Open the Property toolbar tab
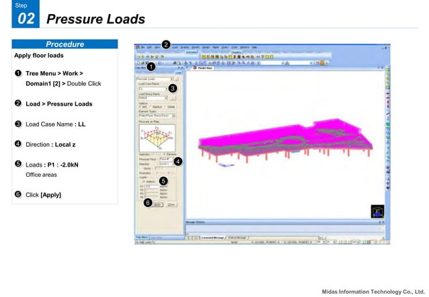Image resolution: width=429 pixels, height=297 pixels. [237, 52]
